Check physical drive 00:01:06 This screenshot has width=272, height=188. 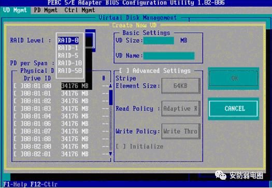tap(18, 123)
